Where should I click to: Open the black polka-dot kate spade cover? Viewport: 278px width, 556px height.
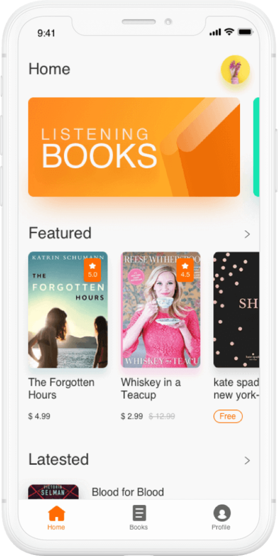pyautogui.click(x=237, y=309)
